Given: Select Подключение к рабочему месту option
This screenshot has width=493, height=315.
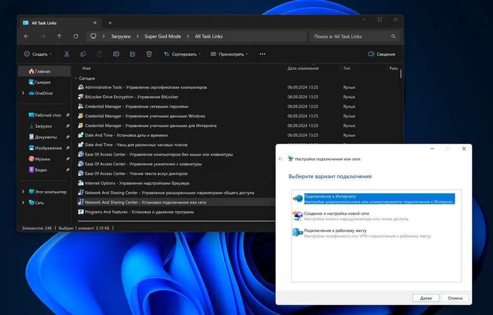Looking at the screenshot, I should click(335, 231).
